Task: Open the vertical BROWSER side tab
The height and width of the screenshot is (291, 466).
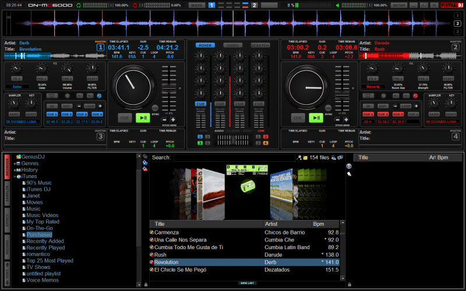Action: click(x=7, y=166)
